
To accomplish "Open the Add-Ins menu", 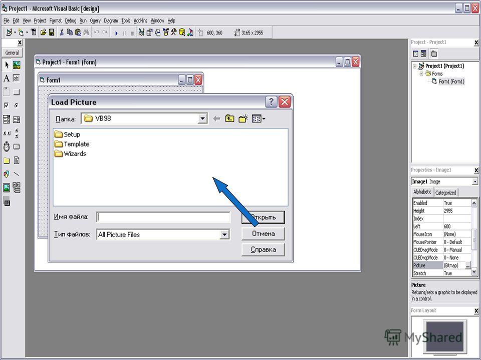I will 140,20.
